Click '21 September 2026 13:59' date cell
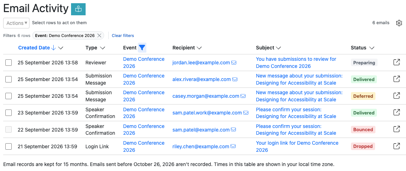This screenshot has width=406, height=171. pyautogui.click(x=47, y=146)
